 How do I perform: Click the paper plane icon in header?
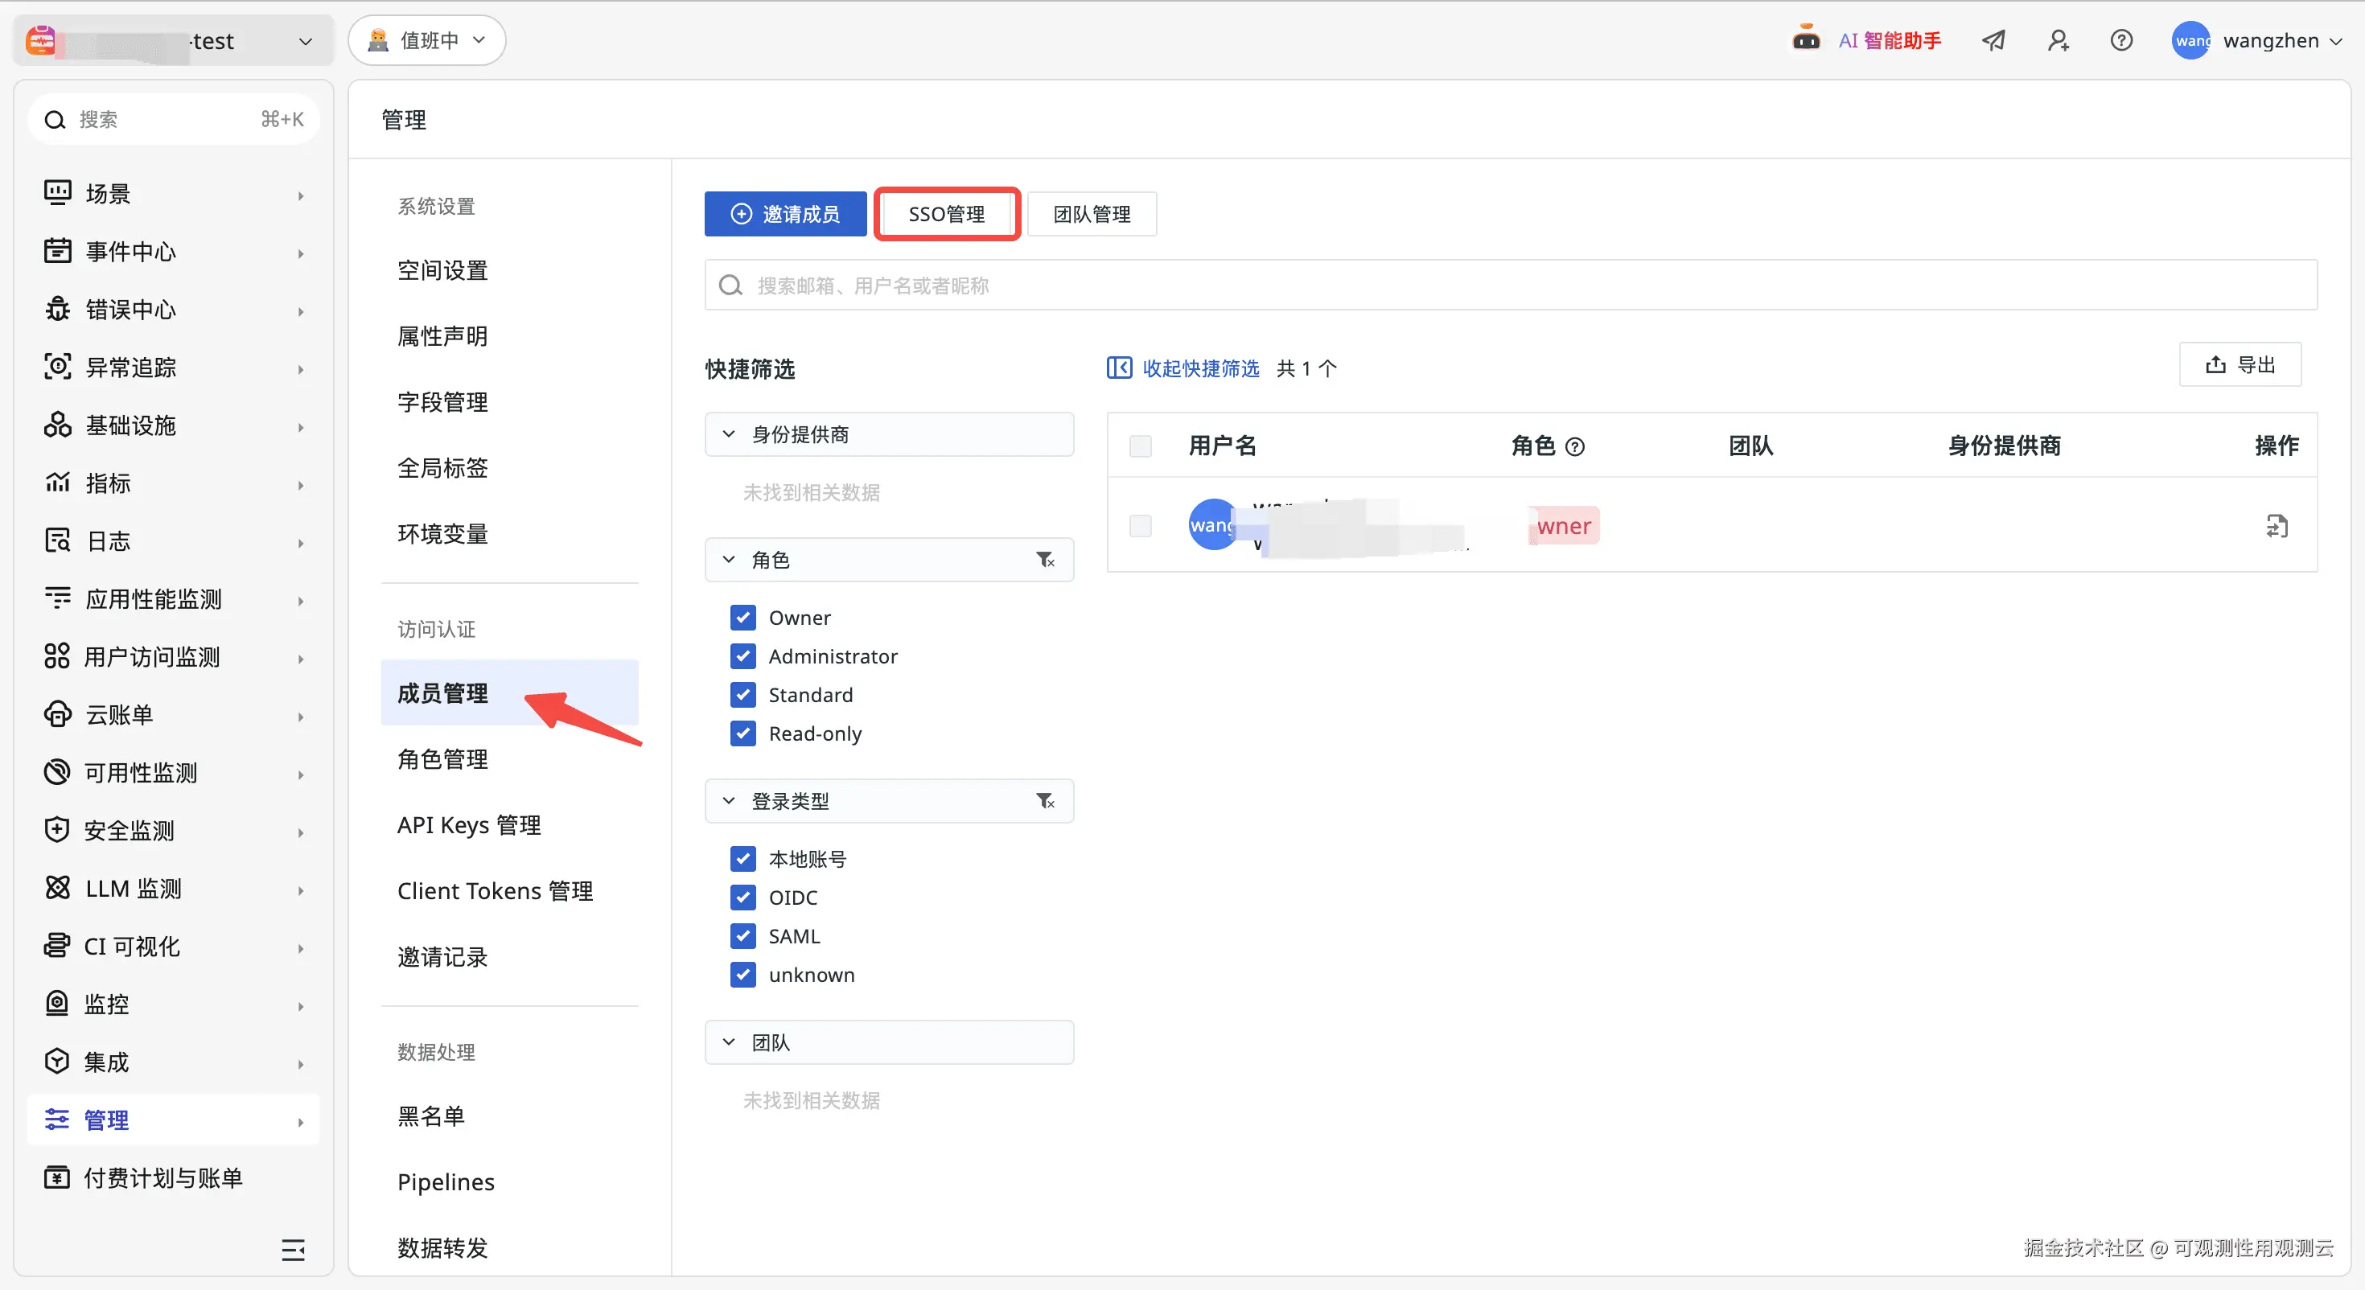pyautogui.click(x=1993, y=40)
